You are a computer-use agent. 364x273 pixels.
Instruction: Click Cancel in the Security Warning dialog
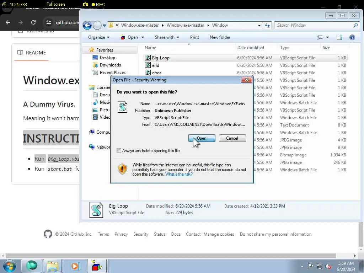(232, 138)
